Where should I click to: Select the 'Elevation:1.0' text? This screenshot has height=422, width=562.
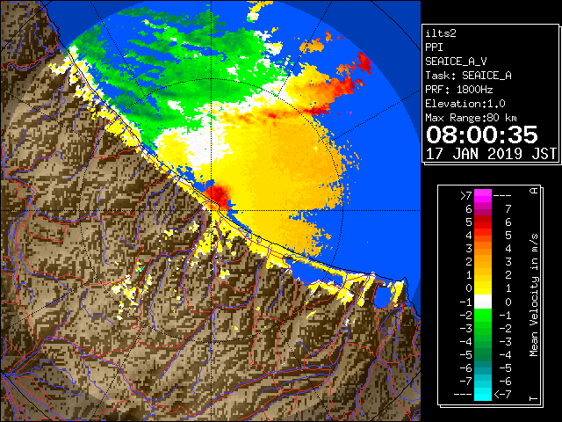coord(465,104)
